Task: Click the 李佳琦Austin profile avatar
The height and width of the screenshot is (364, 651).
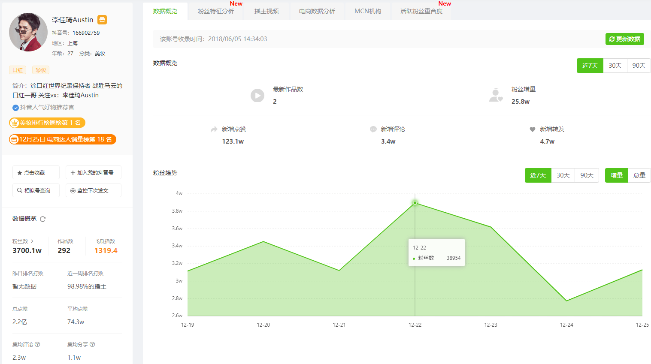Action: (28, 32)
